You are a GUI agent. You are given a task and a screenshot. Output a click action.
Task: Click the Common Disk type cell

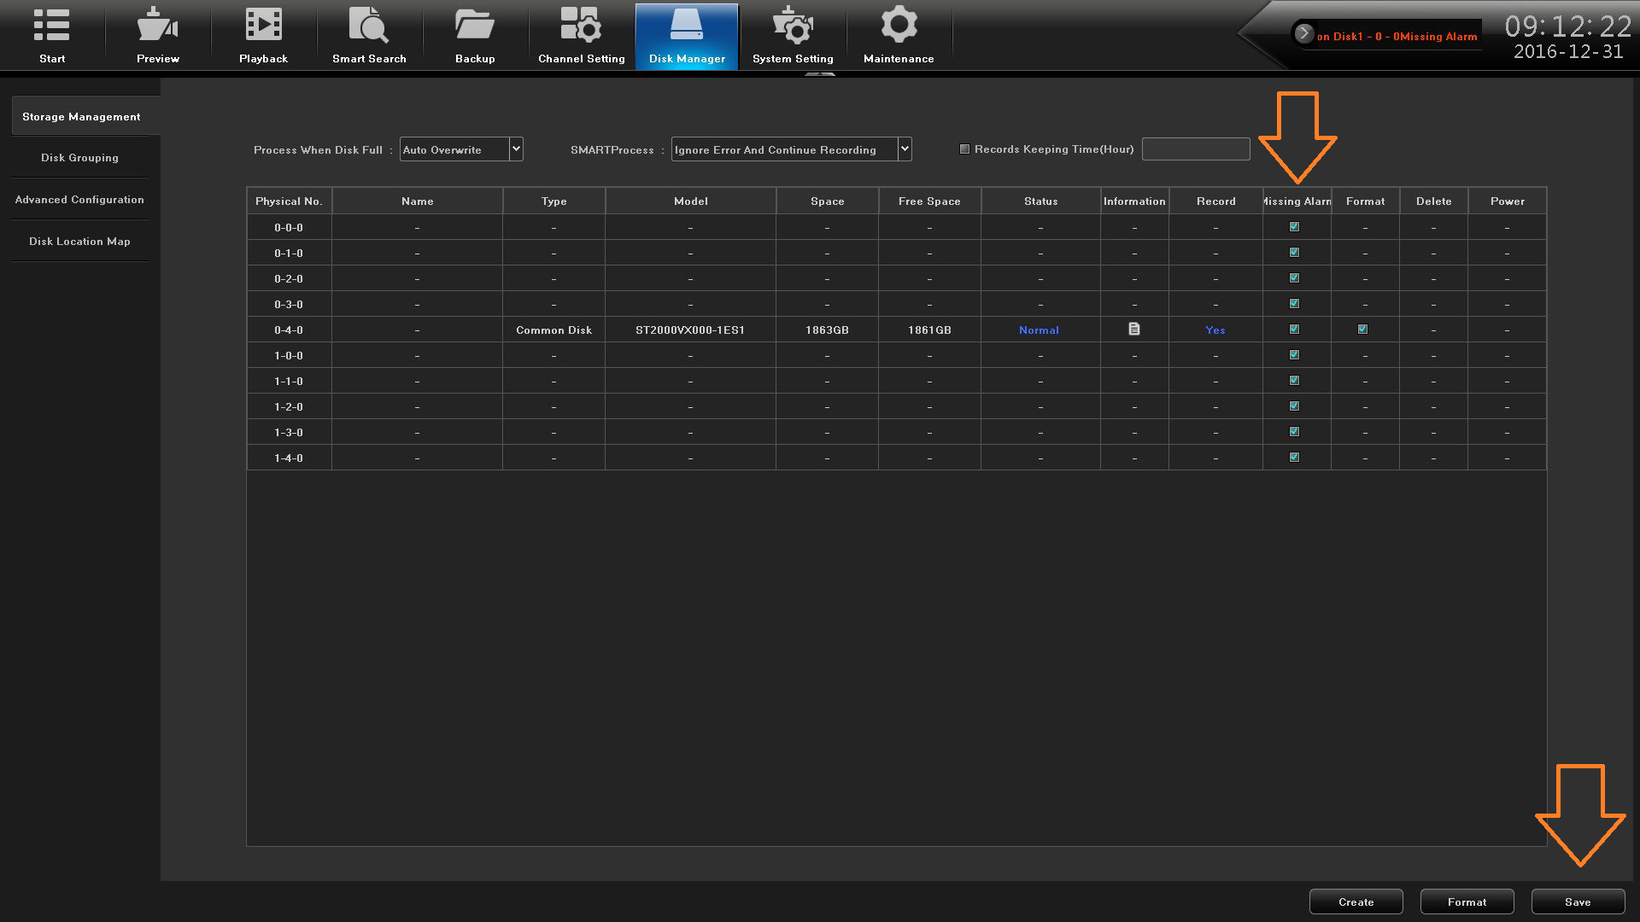point(553,330)
